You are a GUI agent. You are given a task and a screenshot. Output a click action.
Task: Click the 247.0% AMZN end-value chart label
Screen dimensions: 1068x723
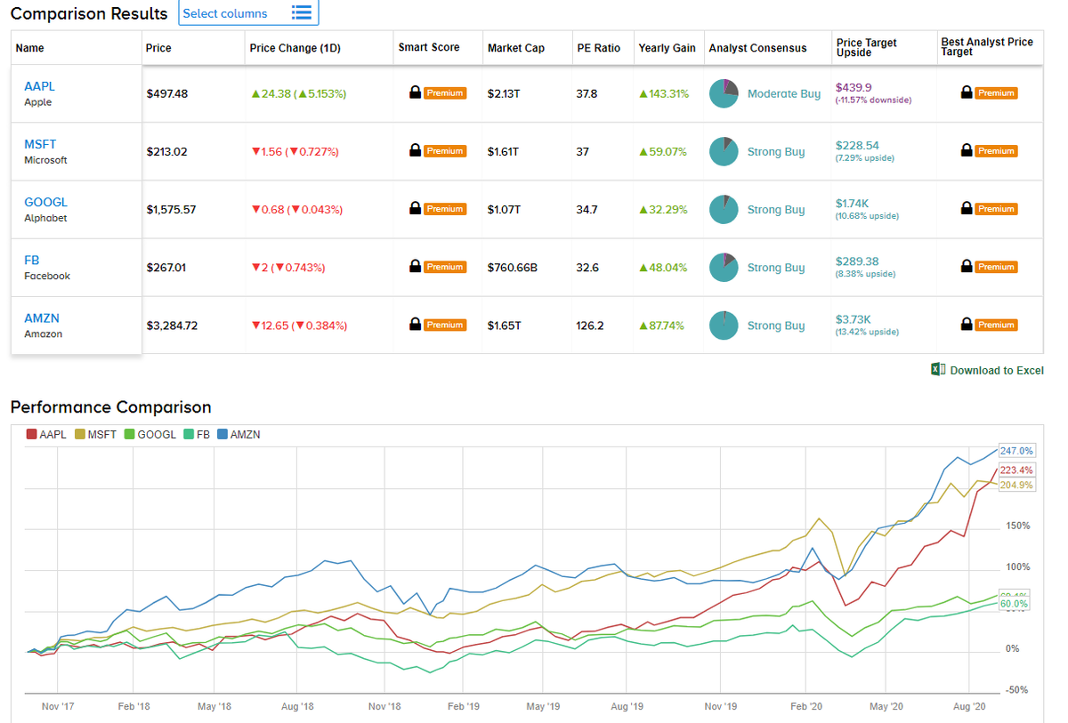pyautogui.click(x=1016, y=451)
